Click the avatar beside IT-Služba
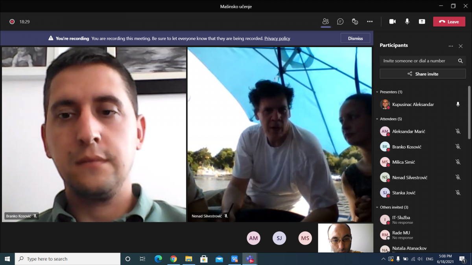The width and height of the screenshot is (472, 265). pos(385,220)
